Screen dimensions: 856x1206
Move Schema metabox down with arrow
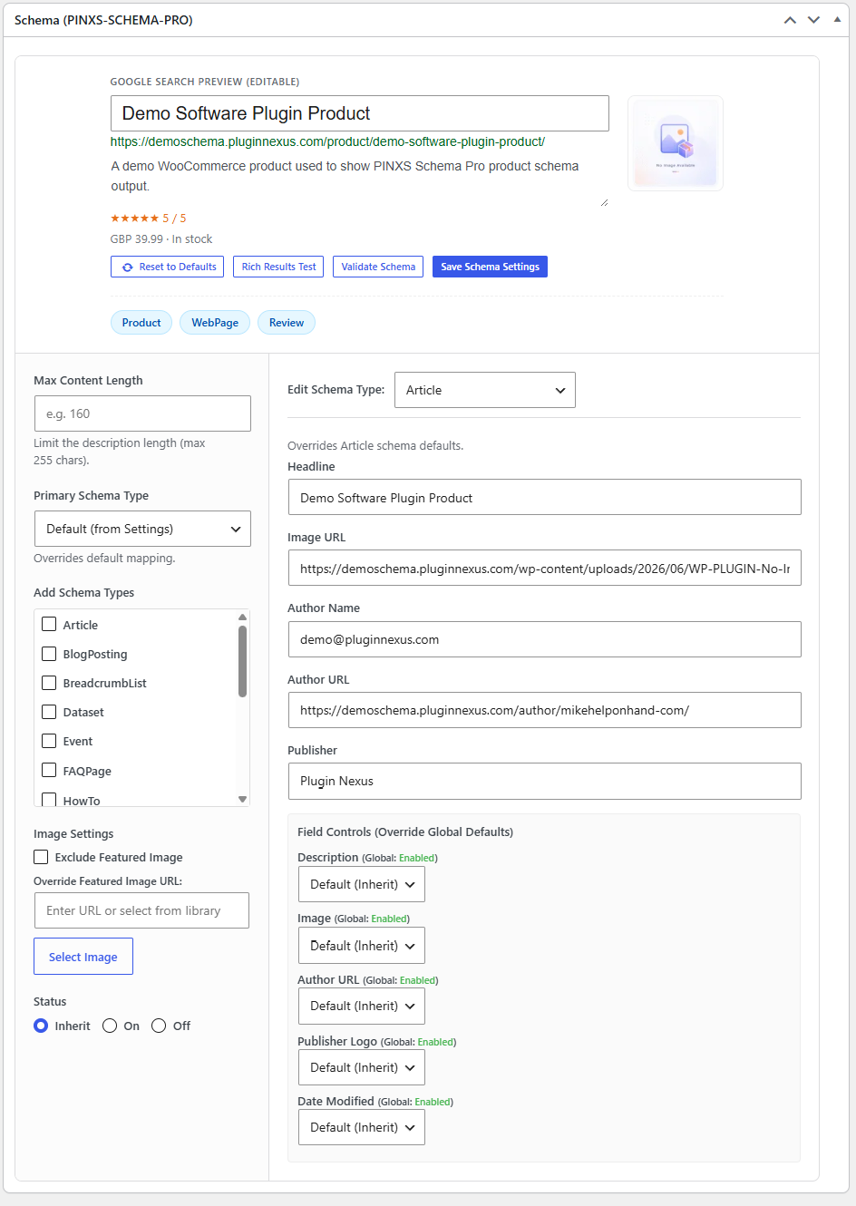(813, 20)
